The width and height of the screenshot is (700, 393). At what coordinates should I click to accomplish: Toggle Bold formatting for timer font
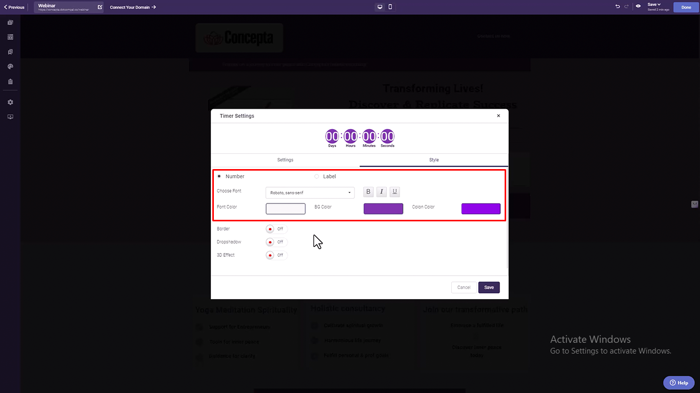[x=368, y=192]
